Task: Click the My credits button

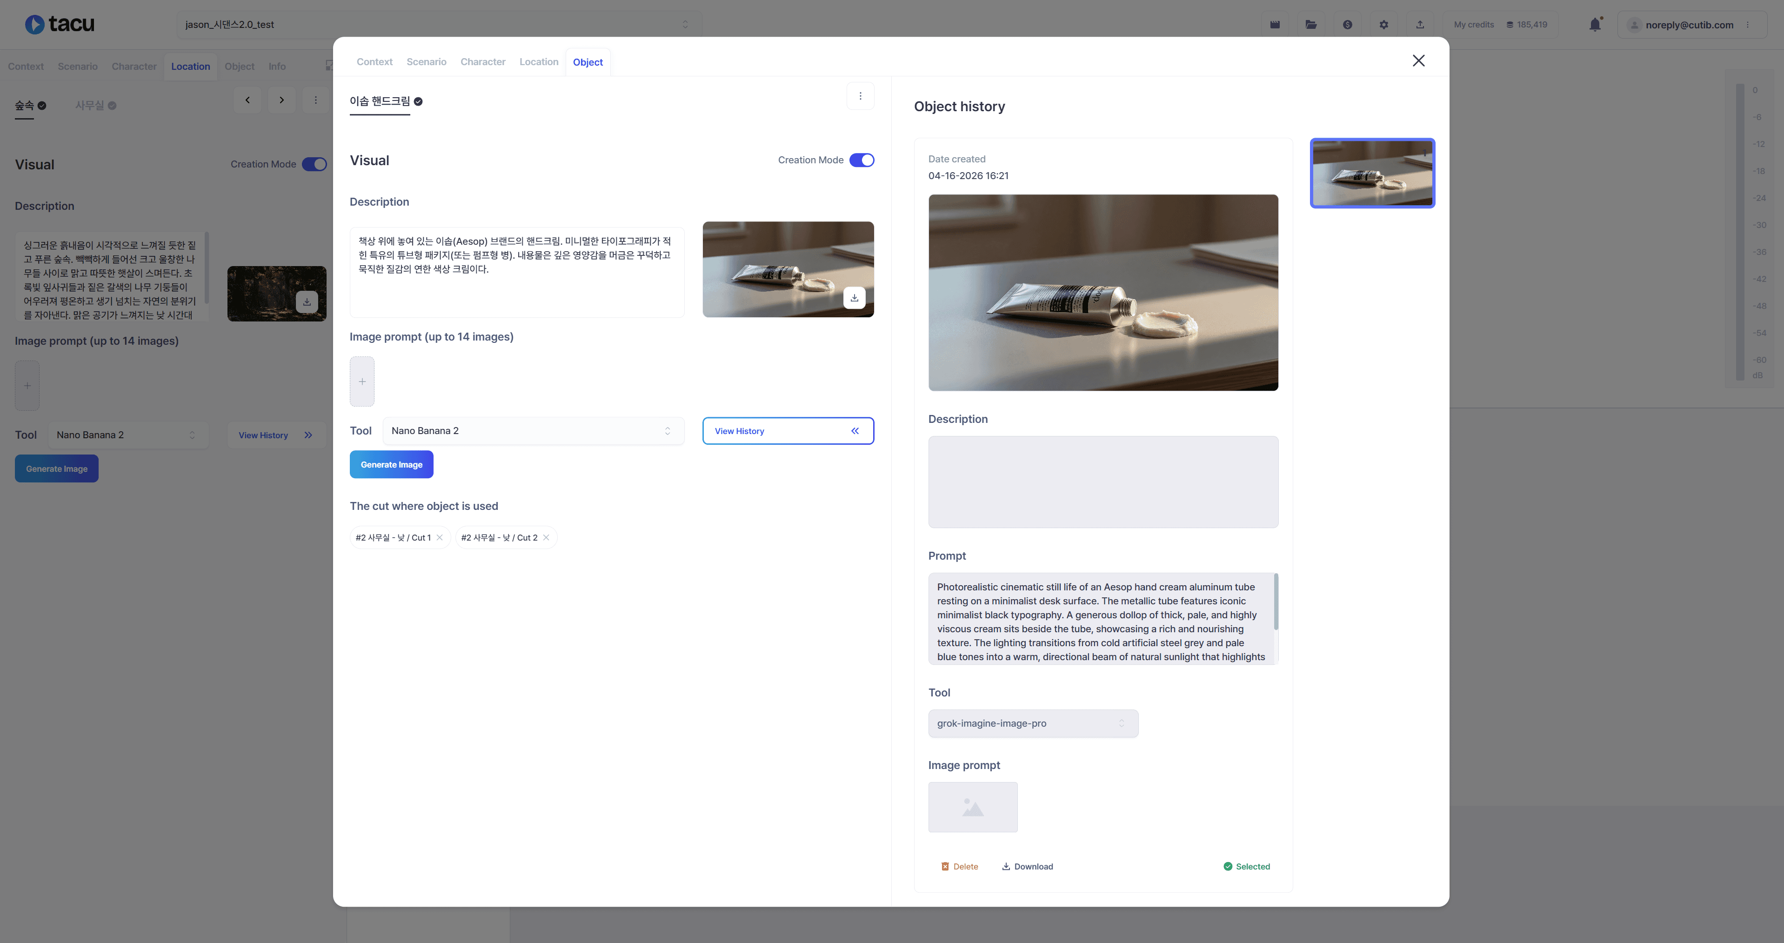Action: [1500, 25]
